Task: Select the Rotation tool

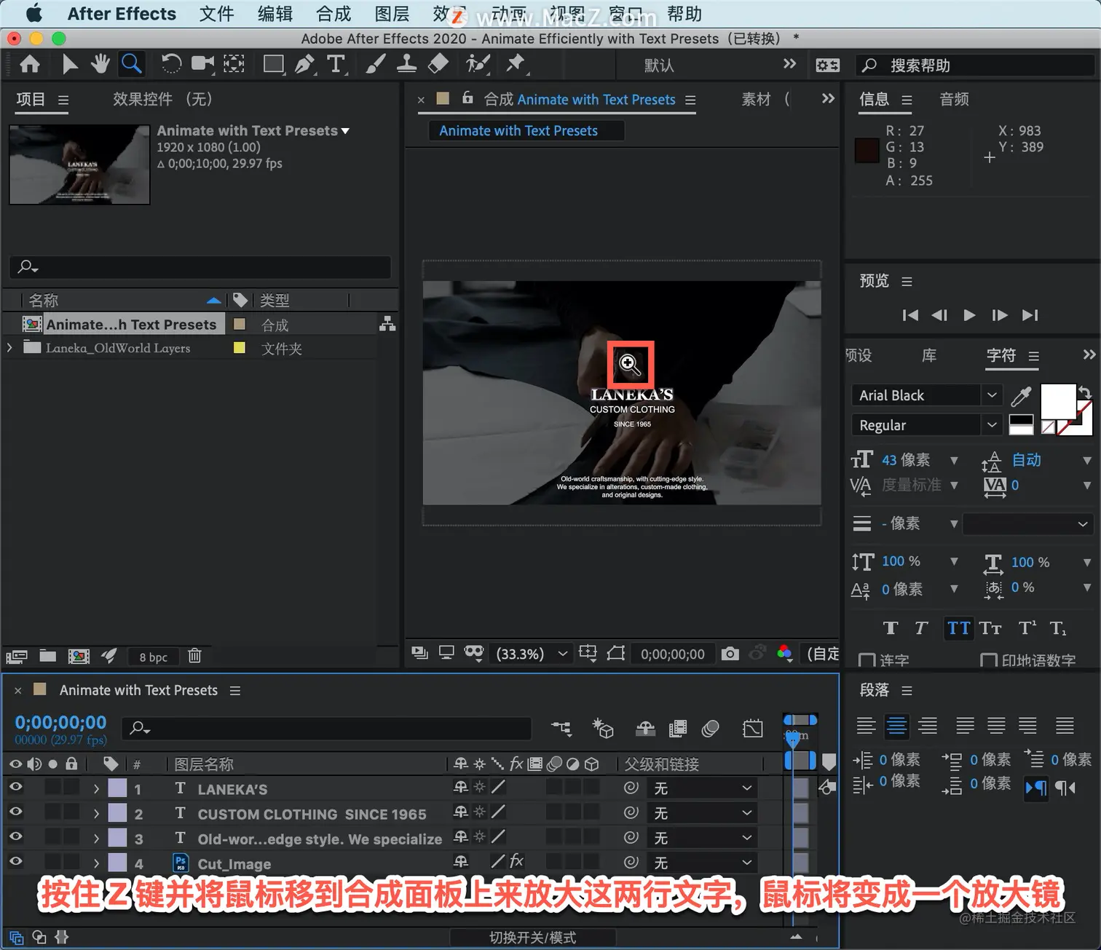Action: (x=171, y=65)
